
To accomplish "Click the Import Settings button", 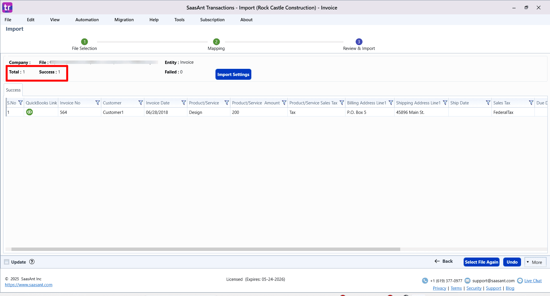I will tap(233, 74).
